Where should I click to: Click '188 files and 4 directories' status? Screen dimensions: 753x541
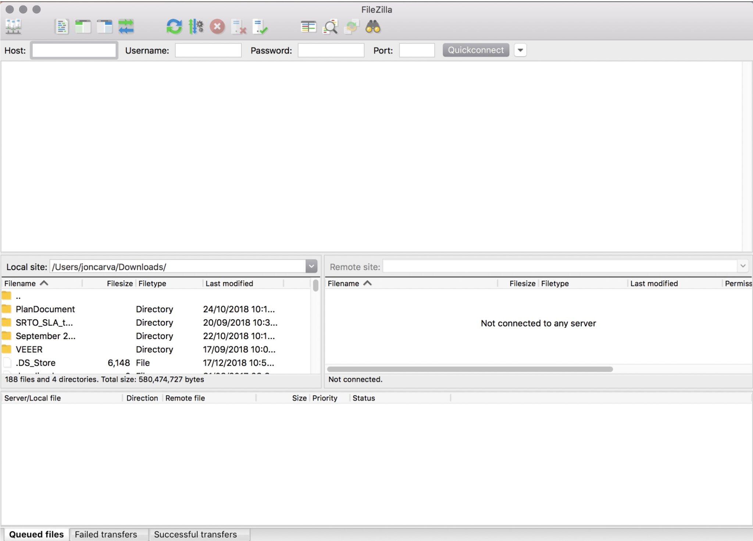[104, 379]
